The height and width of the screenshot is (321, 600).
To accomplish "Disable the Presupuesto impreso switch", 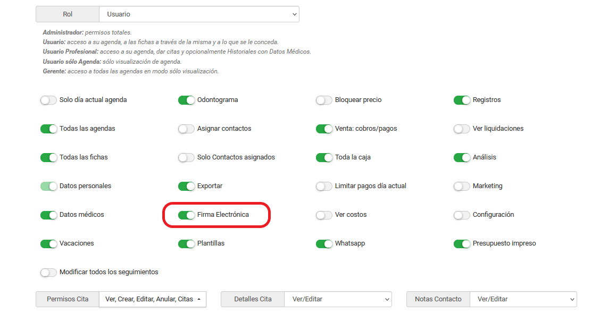I will 462,244.
